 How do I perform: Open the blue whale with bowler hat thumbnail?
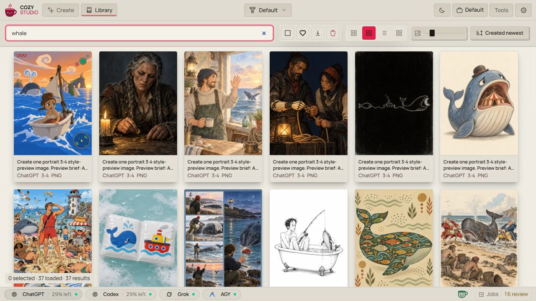(479, 103)
